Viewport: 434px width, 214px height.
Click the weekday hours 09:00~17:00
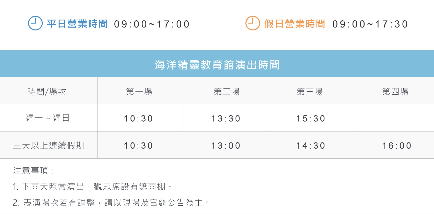point(152,24)
